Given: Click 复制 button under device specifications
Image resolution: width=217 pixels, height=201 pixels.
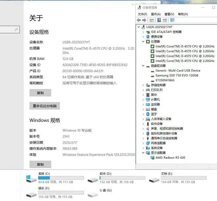Looking at the screenshot, I should click(40, 93).
